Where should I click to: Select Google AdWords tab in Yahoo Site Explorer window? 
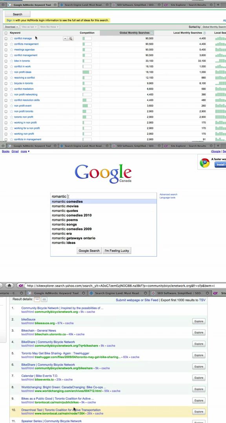[x=56, y=293]
